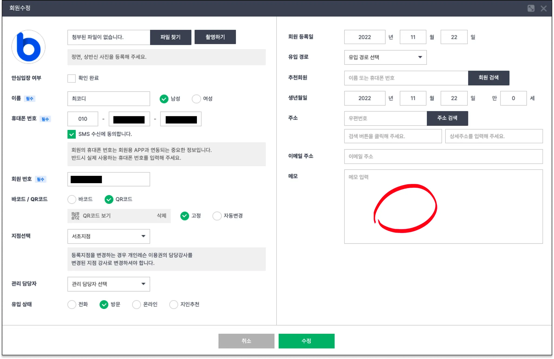
Task: Click into the 메모 입력 text area
Action: pos(443,206)
